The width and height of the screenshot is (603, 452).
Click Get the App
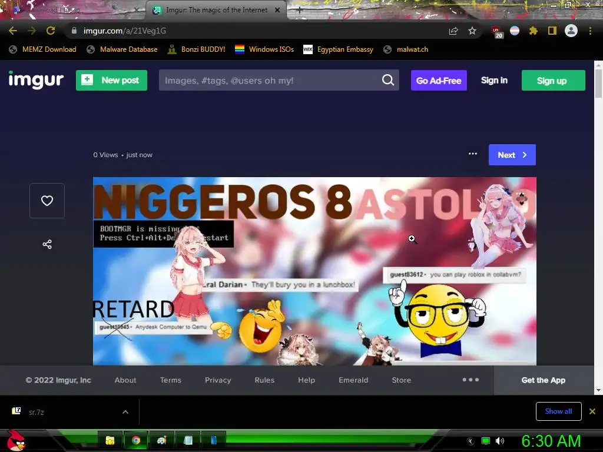pos(544,380)
